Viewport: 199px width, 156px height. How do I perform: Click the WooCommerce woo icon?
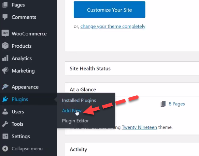click(x=5, y=33)
